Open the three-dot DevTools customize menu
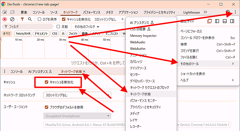240x131 pixels. [x=235, y=12]
